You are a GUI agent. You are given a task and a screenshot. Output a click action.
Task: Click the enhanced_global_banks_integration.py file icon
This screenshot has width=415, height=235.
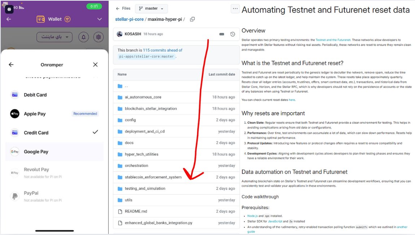tap(120, 223)
